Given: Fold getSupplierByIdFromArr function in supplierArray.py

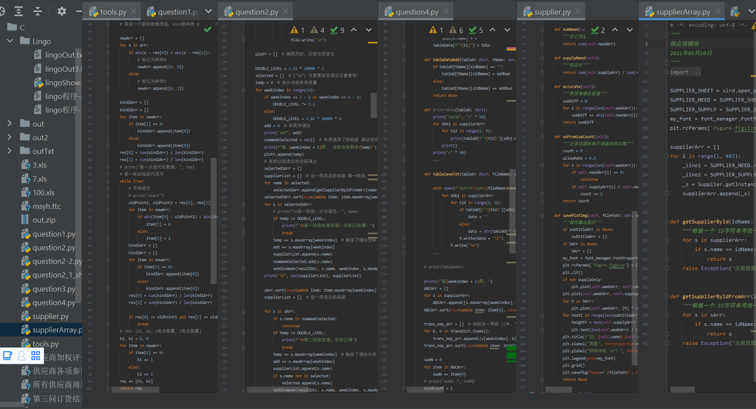Looking at the screenshot, I should (x=667, y=296).
